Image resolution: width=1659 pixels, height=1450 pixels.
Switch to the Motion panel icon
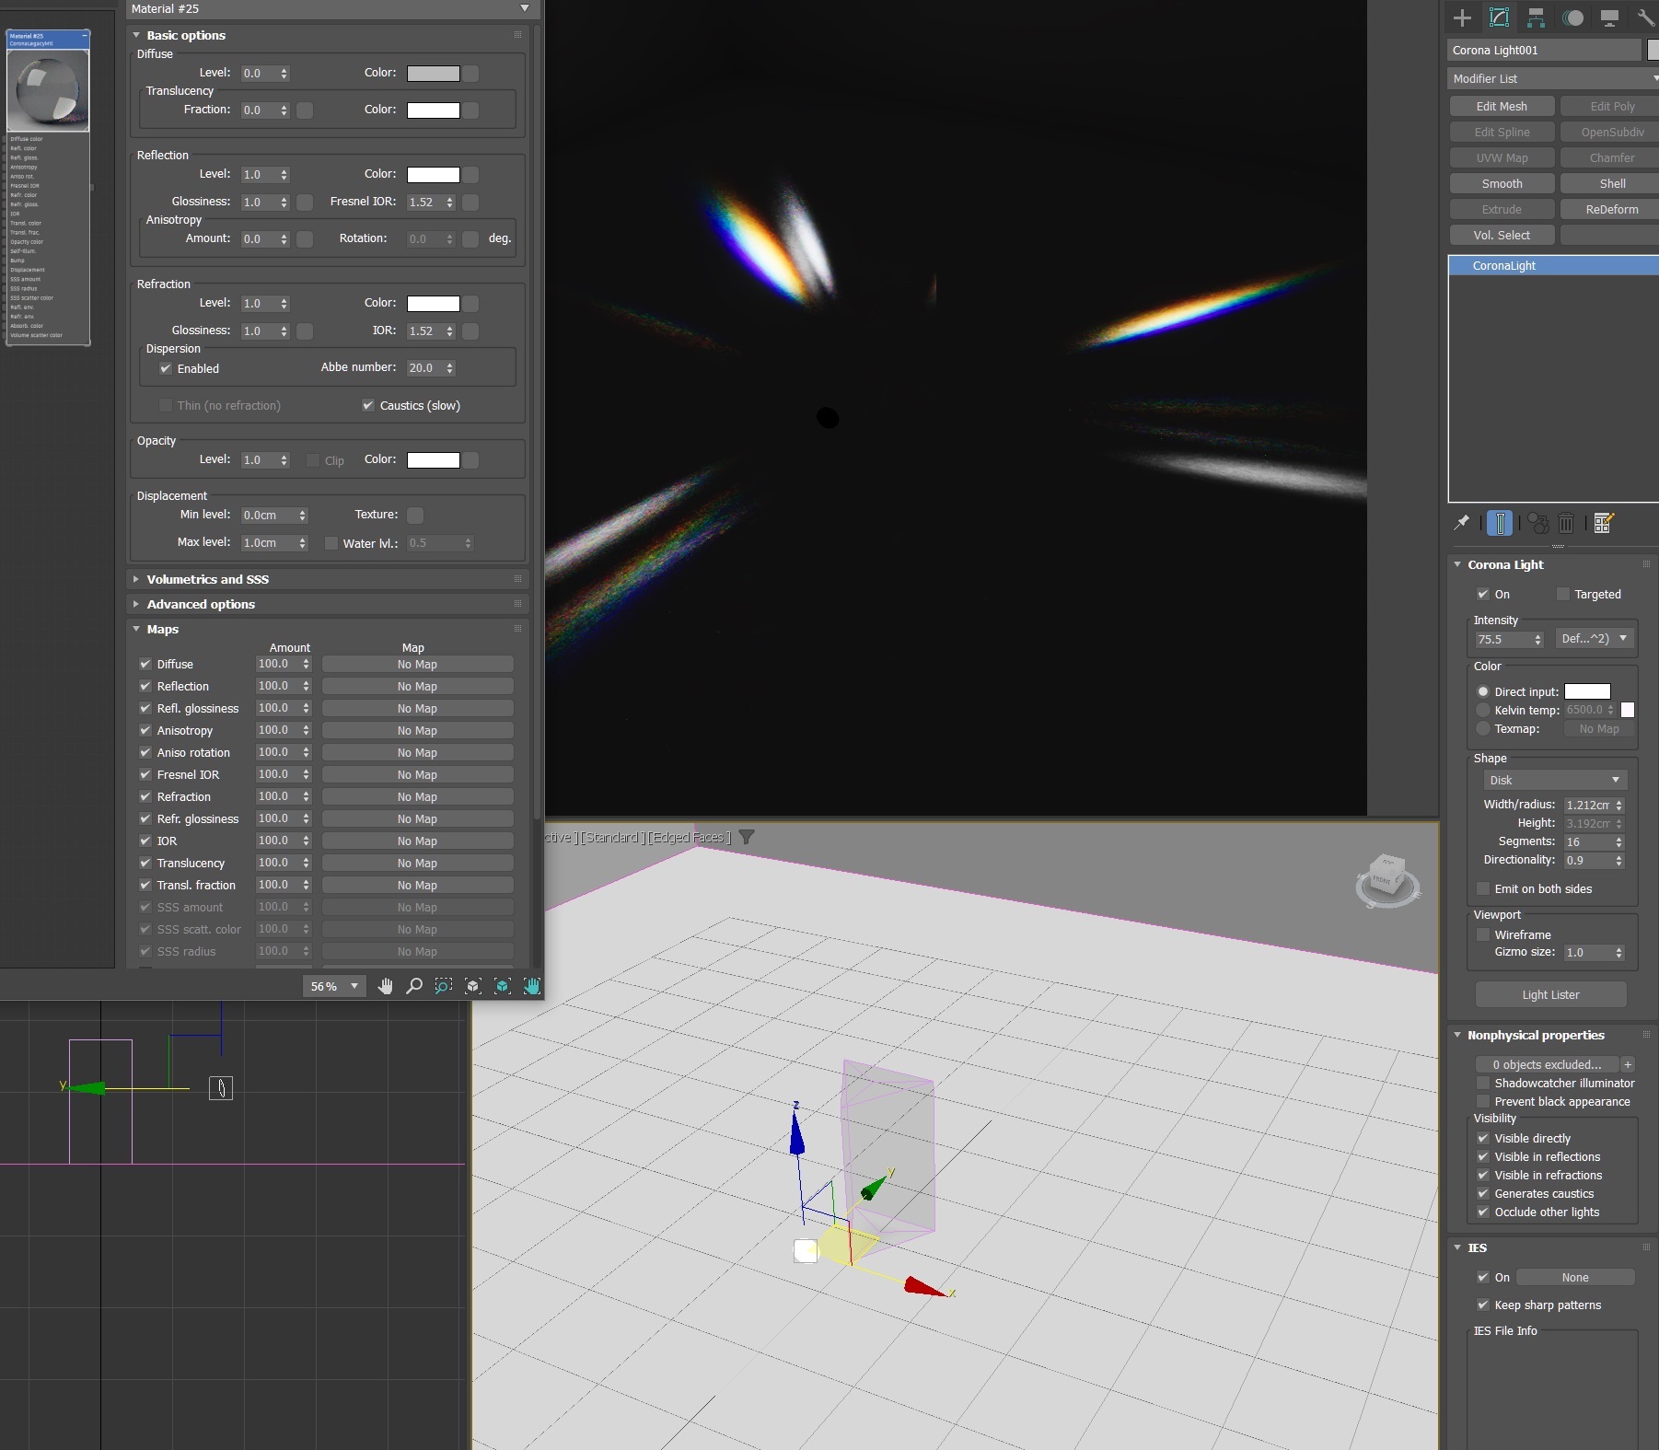[1572, 17]
